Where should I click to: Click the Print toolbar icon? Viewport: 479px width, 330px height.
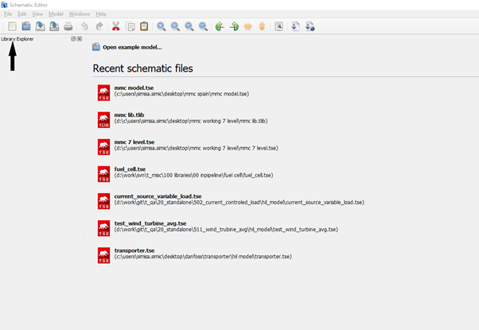(68, 26)
